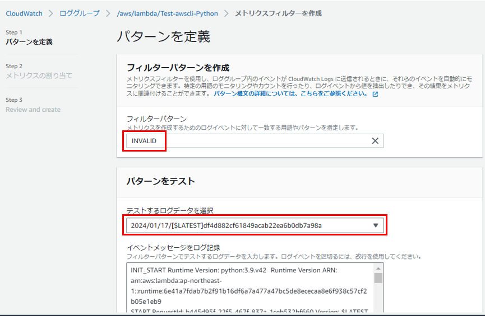Open the CloudWatch breadcrumb link
The image size is (485, 316).
24,13
